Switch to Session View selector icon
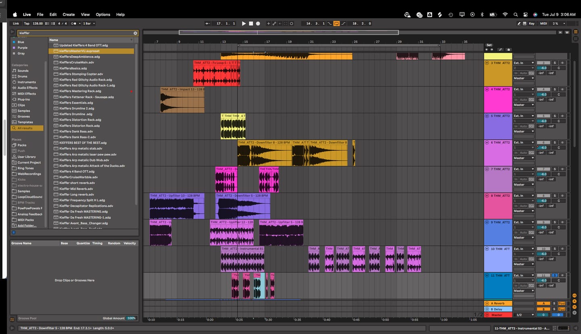581x334 pixels. pos(575,39)
